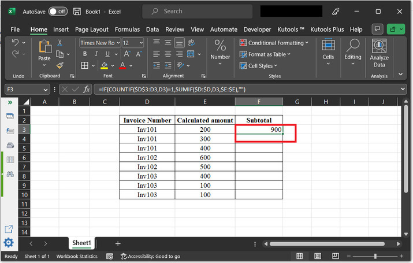The image size is (413, 263).
Task: Select cell E6 containing 600
Action: point(205,157)
